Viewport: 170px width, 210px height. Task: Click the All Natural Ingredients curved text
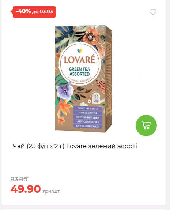coord(79,80)
